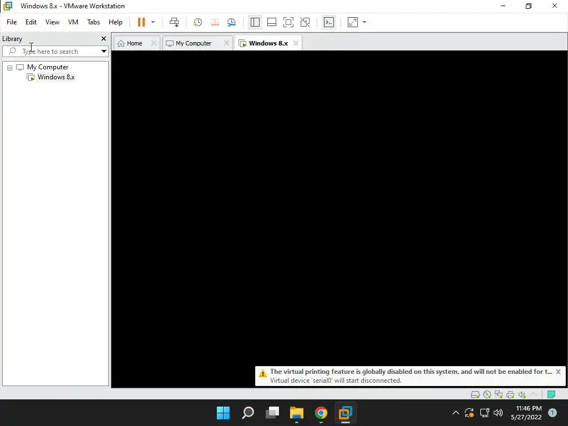Close the Library panel
This screenshot has height=426, width=568.
tap(104, 38)
